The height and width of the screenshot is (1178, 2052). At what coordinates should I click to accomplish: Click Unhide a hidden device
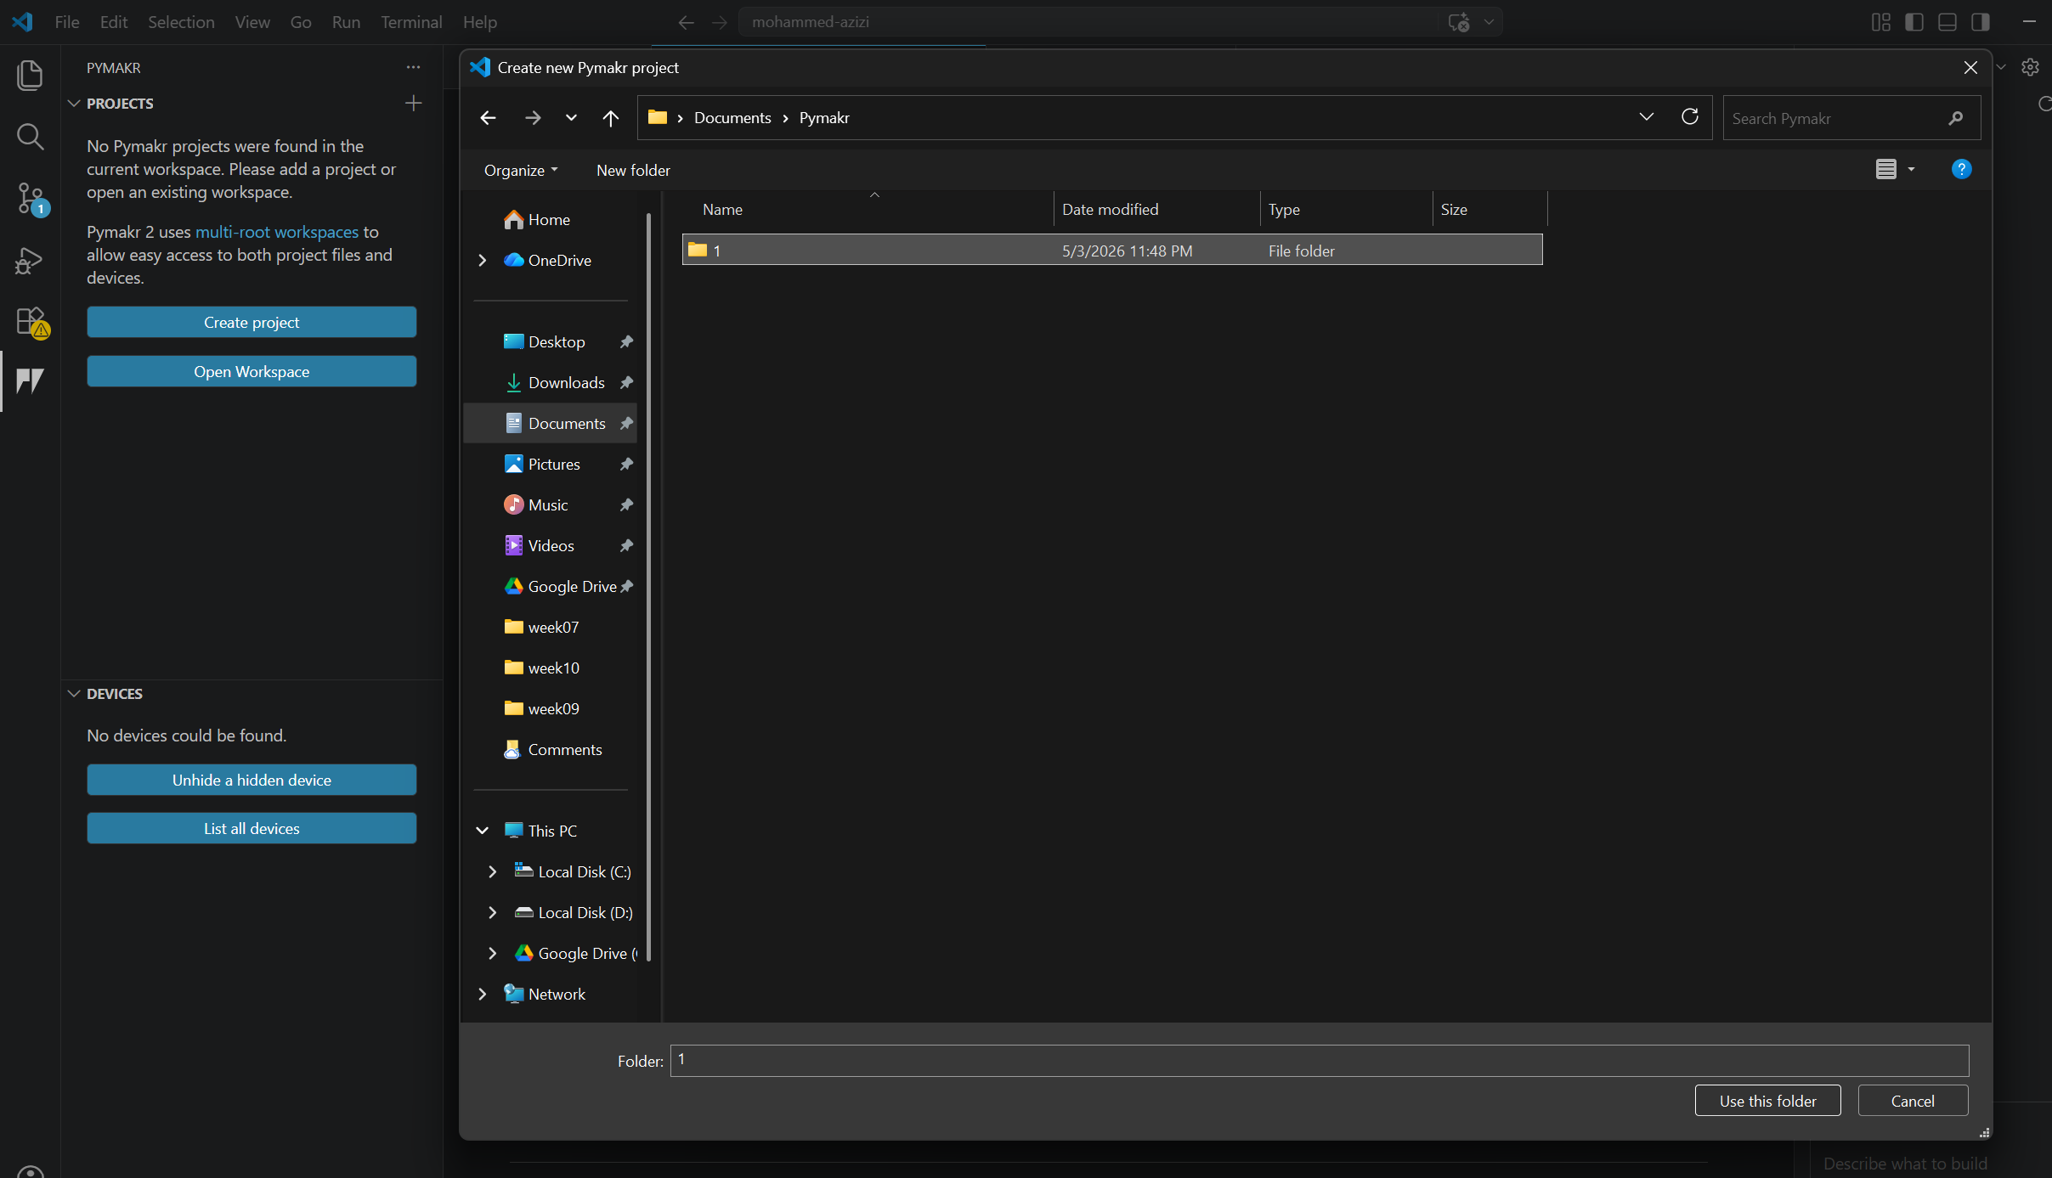[x=252, y=780]
